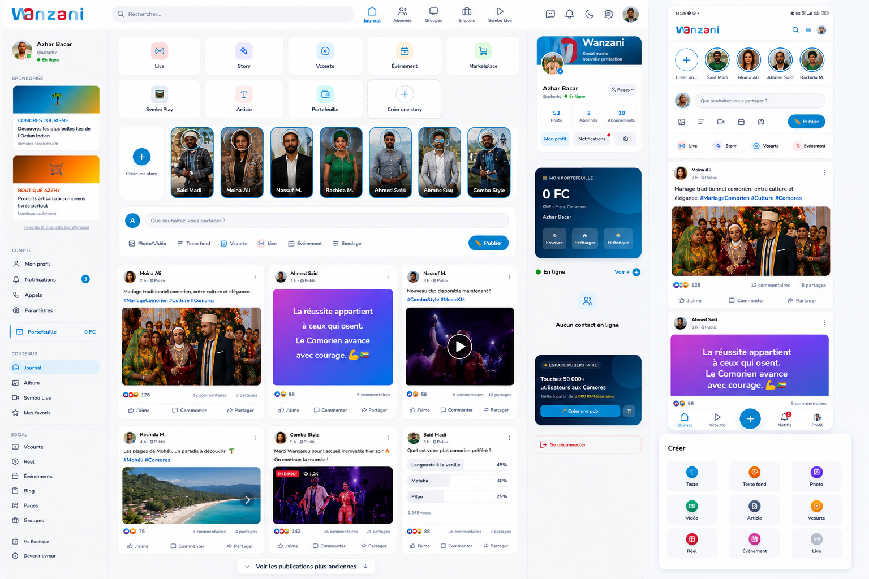This screenshot has height=579, width=869.
Task: Click the image icon in mobile composer
Action: pyautogui.click(x=682, y=122)
